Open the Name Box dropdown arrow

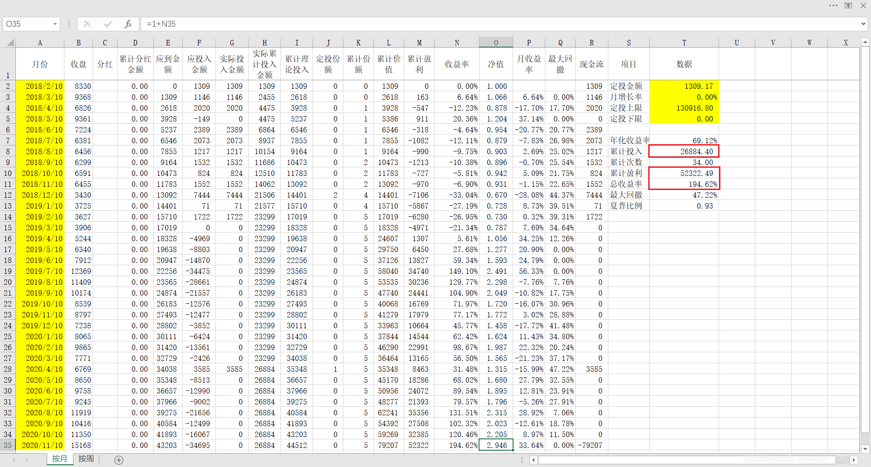click(x=55, y=24)
